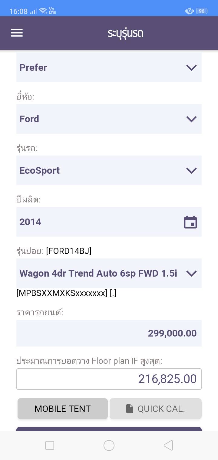Open the Ford brand dropdown
This screenshot has height=460, width=218.
pyautogui.click(x=109, y=119)
